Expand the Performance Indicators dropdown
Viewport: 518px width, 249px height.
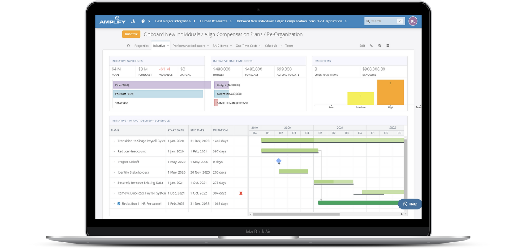pyautogui.click(x=208, y=46)
